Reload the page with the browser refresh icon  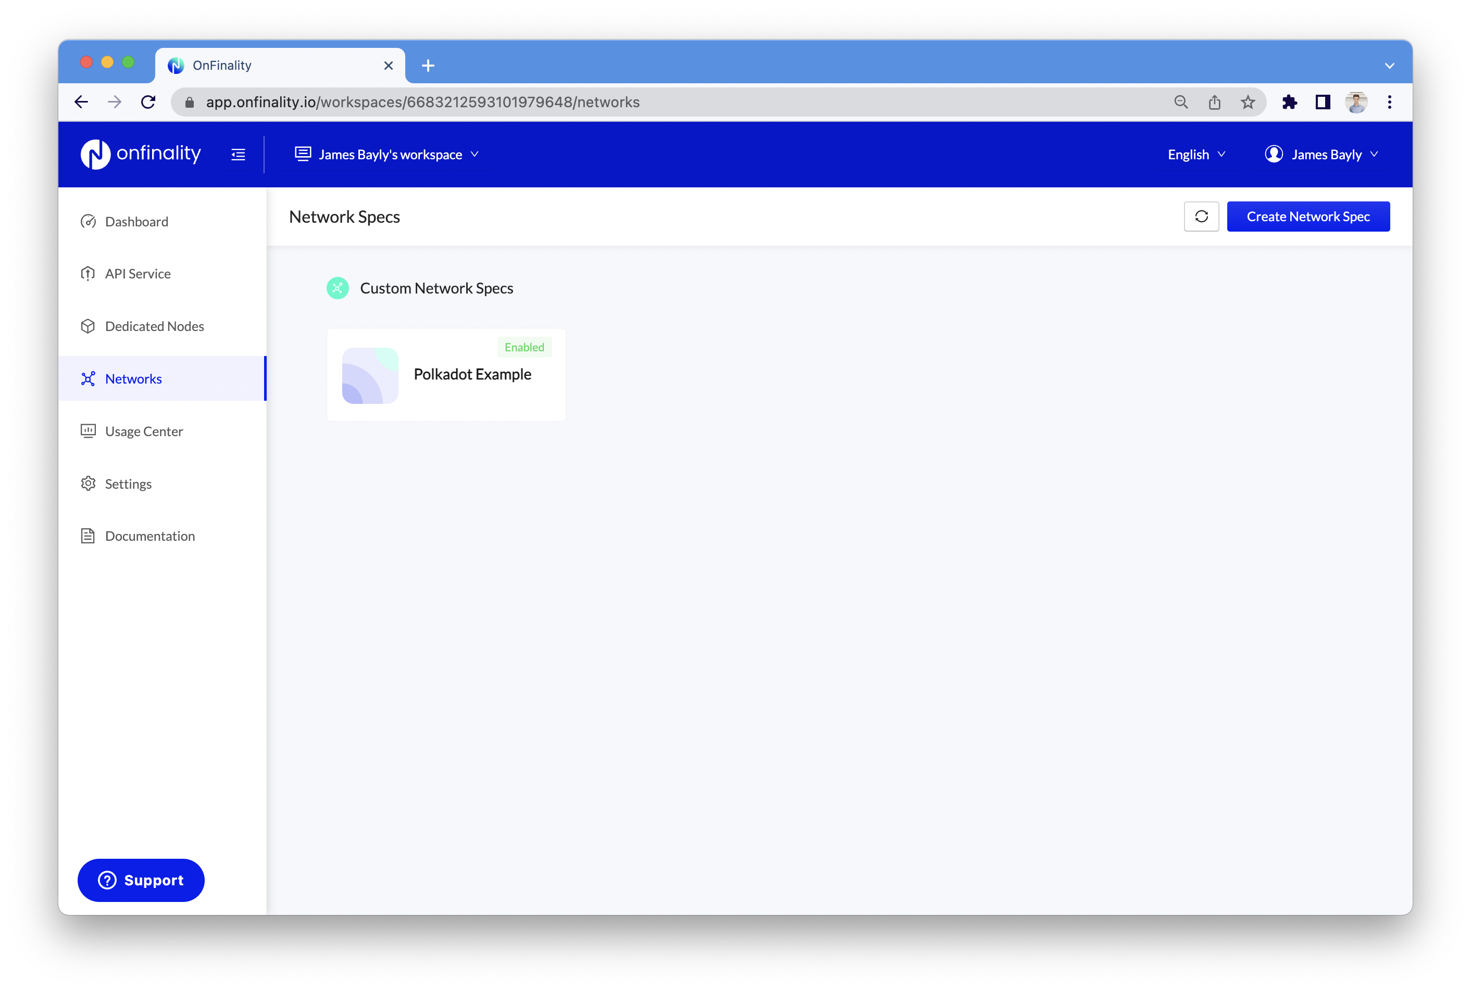148,103
